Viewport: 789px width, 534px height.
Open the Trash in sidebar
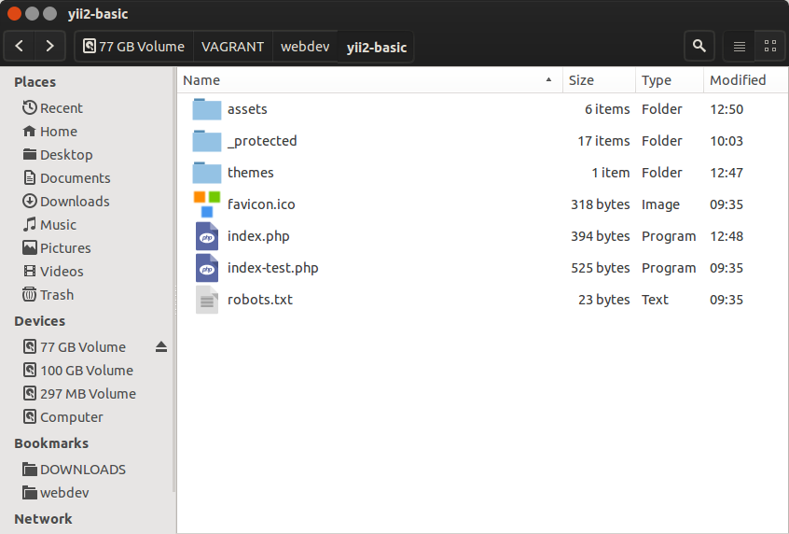coord(56,295)
